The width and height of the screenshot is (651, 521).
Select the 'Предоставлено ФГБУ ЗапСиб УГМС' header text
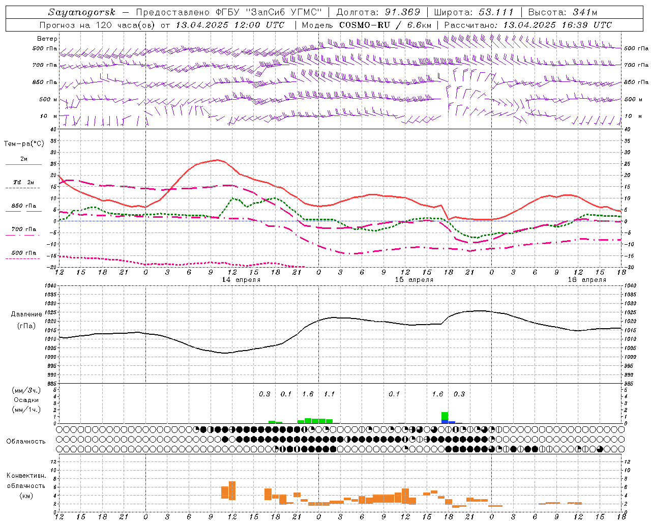pyautogui.click(x=229, y=12)
